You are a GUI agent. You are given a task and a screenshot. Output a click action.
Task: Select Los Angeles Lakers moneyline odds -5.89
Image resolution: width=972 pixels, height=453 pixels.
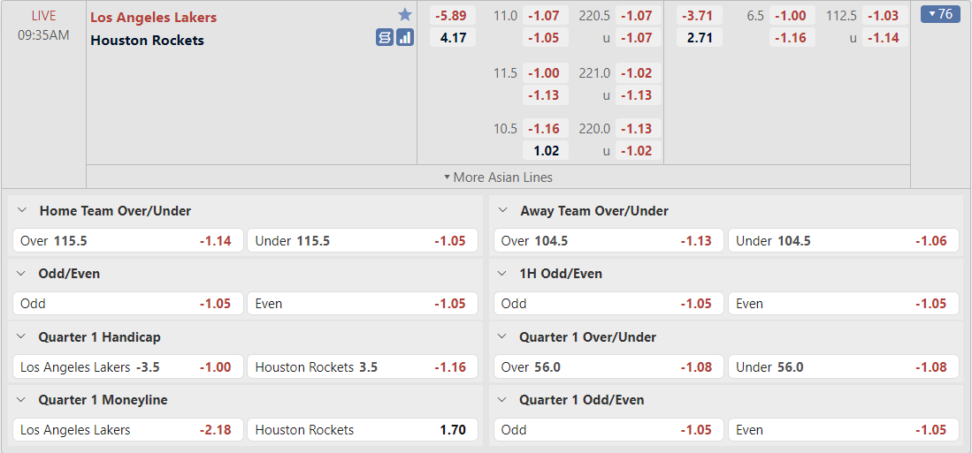[x=453, y=15]
